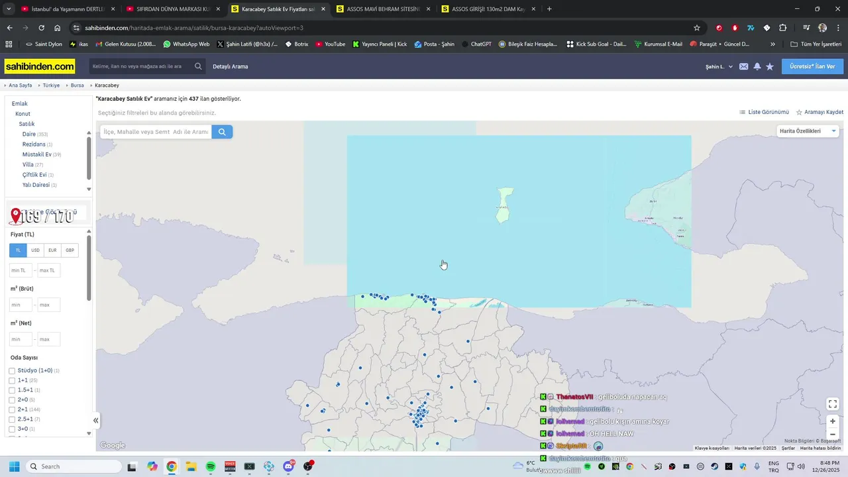
Task: Click the İlçe, Mahalle map search field
Action: tap(156, 132)
